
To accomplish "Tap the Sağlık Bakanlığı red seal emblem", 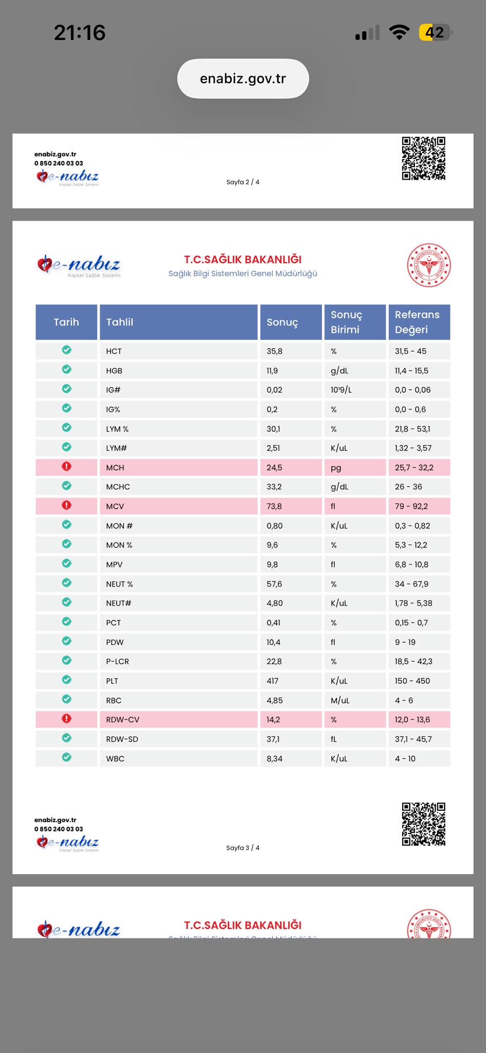I will coord(429,265).
